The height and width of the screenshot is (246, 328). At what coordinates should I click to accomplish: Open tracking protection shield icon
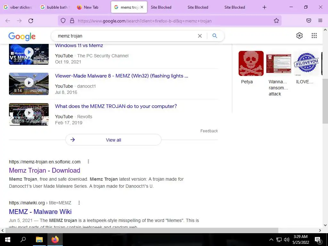click(63, 20)
